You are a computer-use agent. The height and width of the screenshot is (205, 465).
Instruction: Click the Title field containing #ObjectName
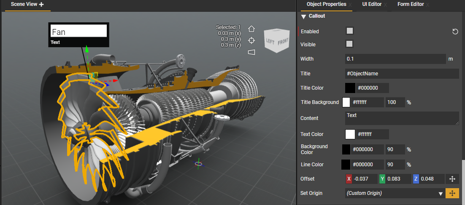click(401, 74)
